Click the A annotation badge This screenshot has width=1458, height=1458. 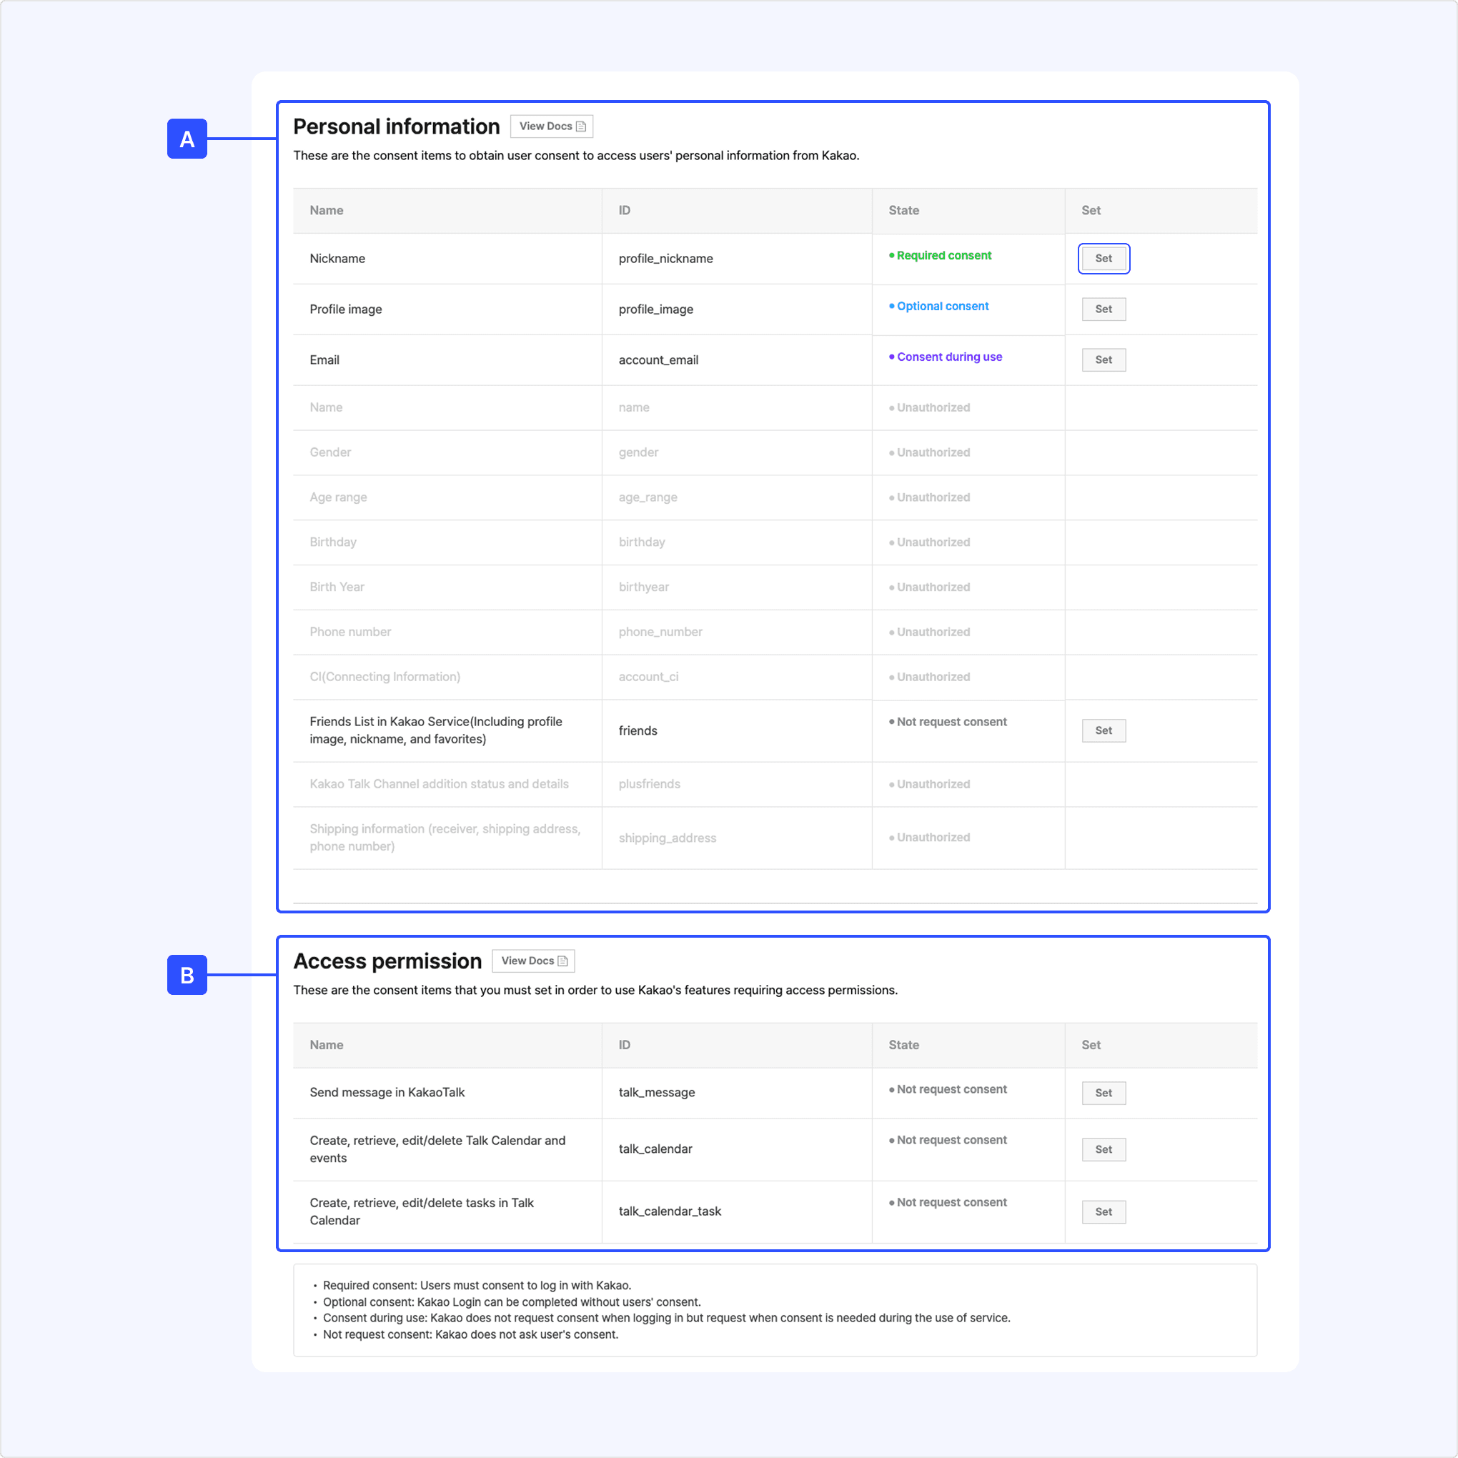tap(187, 139)
